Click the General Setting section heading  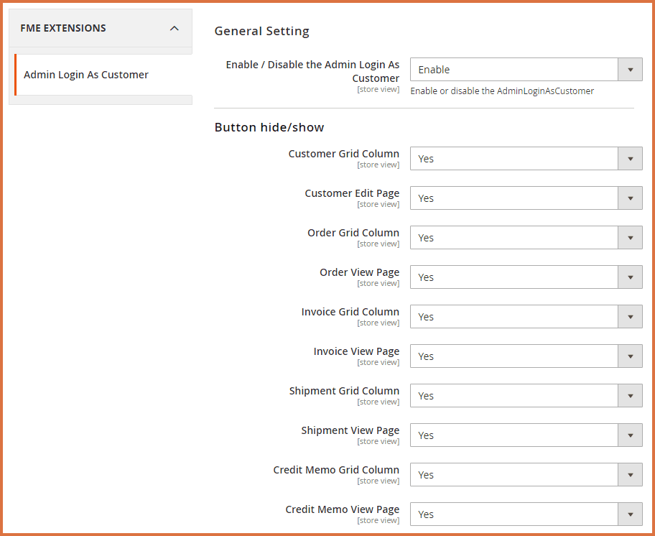[x=261, y=31]
